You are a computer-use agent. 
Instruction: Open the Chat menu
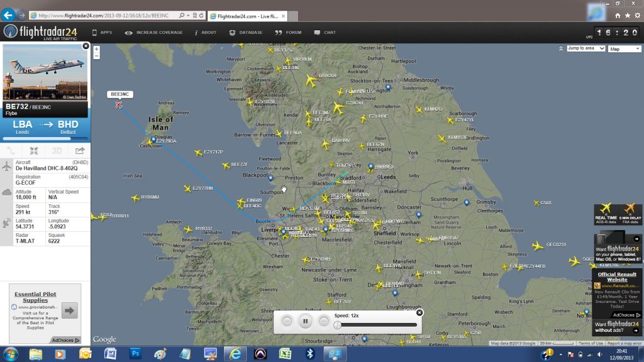click(x=325, y=33)
